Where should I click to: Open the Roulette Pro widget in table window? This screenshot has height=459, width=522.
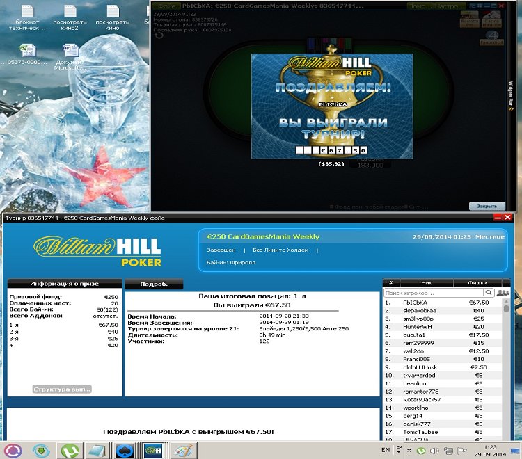469,19
